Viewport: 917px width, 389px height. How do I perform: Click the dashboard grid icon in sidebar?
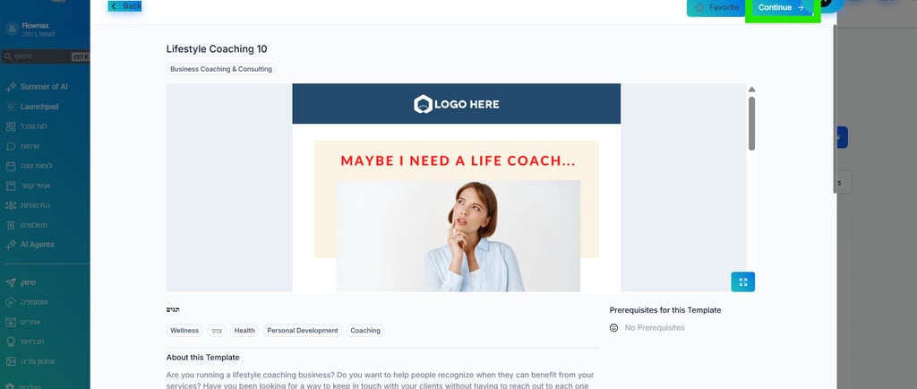pyautogui.click(x=11, y=126)
